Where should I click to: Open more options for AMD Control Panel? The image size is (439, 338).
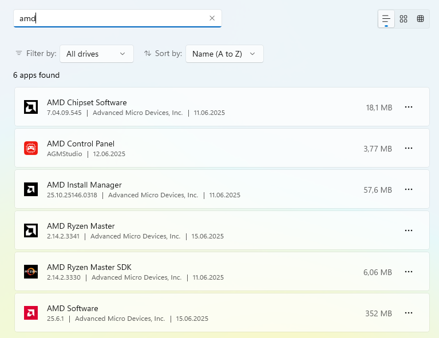tap(409, 148)
